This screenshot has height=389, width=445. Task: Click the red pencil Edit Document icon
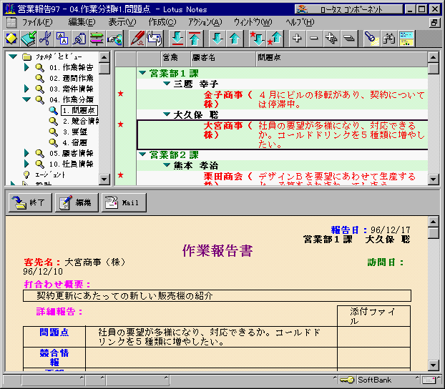coord(137,38)
